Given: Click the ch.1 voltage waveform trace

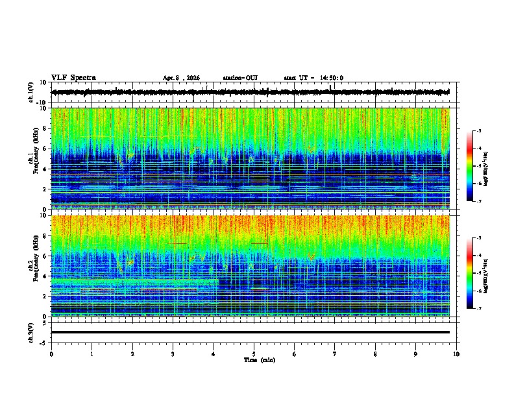Looking at the screenshot, I should pyautogui.click(x=251, y=92).
